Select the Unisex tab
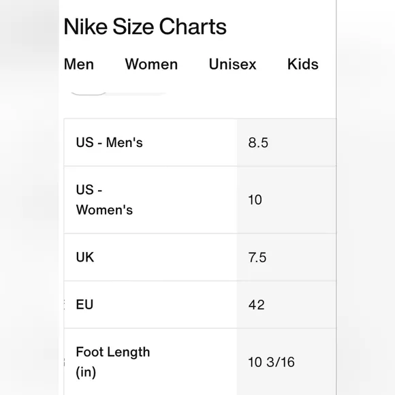 (232, 64)
